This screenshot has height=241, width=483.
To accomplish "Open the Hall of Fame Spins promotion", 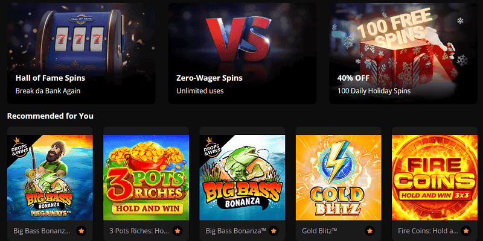I will pos(82,54).
